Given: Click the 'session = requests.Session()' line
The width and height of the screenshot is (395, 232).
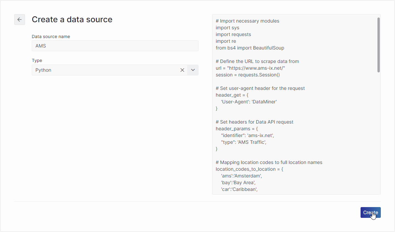Looking at the screenshot, I should pos(247,75).
